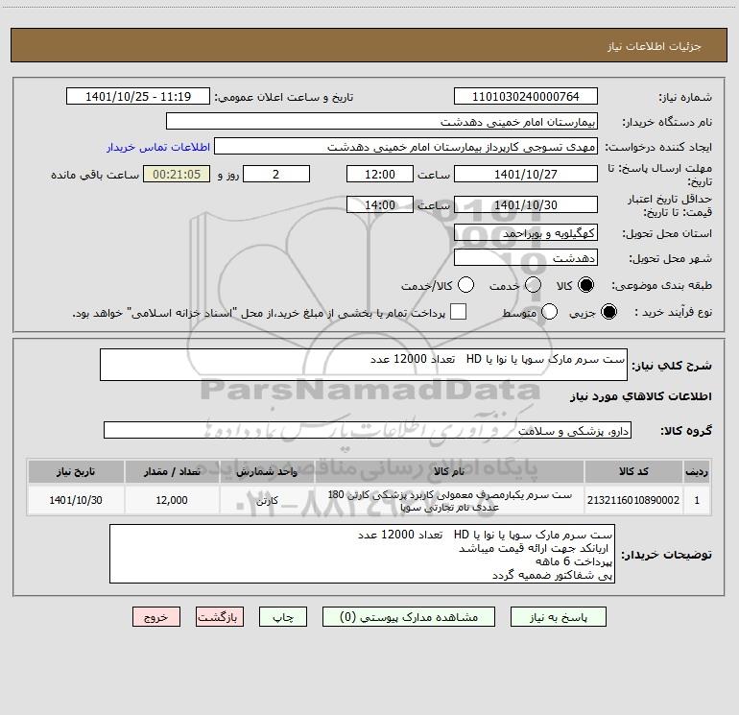This screenshot has width=739, height=715.
Task: Click the اطلاعات کالاهای مورد نیاز heading
Action: pos(640,396)
